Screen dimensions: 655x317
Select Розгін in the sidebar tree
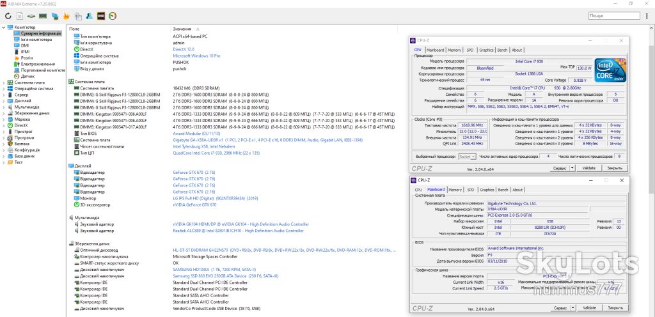point(27,58)
